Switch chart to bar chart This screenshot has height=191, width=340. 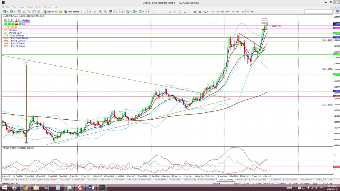pyautogui.click(x=85, y=12)
